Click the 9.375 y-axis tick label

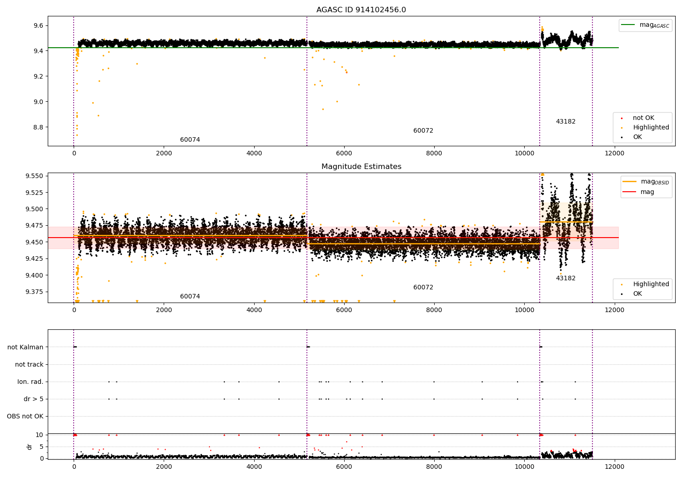coord(35,292)
